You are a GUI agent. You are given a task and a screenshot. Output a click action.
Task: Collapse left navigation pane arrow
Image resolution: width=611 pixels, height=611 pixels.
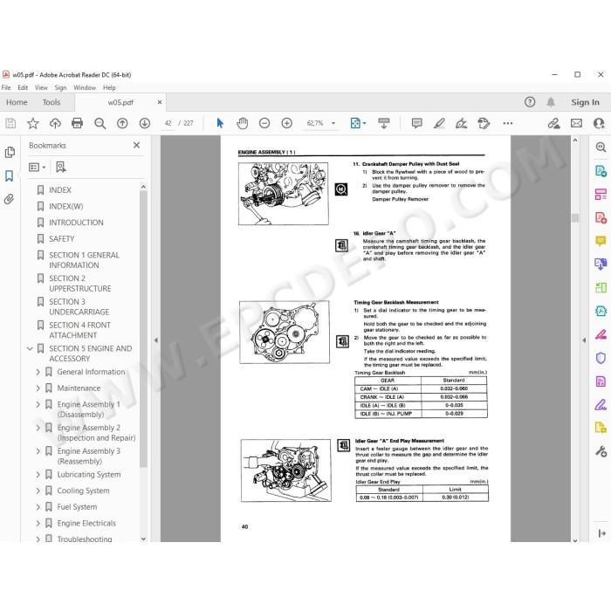(156, 340)
